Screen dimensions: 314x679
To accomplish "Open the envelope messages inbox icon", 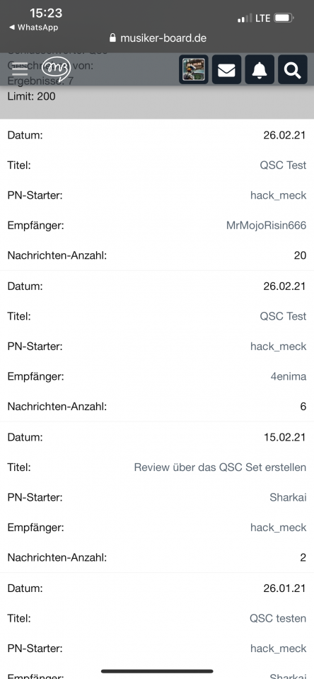I will click(226, 70).
